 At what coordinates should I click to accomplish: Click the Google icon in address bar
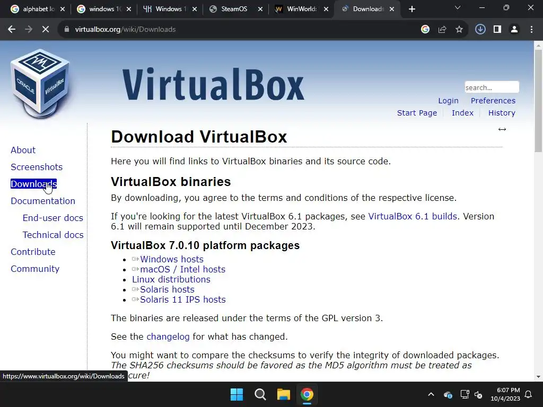click(x=425, y=30)
